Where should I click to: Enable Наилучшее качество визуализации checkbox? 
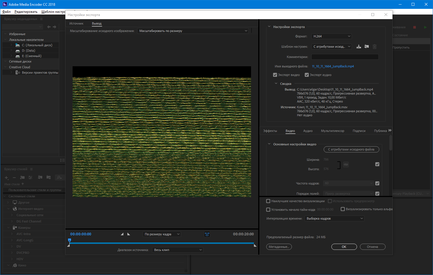click(268, 201)
